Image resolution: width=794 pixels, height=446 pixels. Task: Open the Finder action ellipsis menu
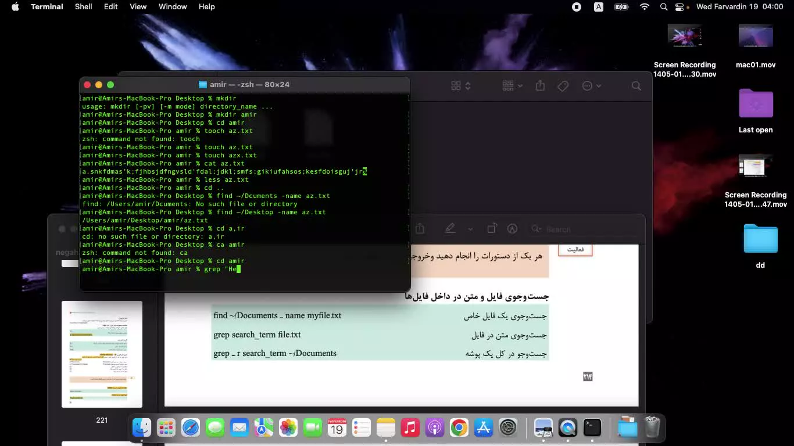591,86
